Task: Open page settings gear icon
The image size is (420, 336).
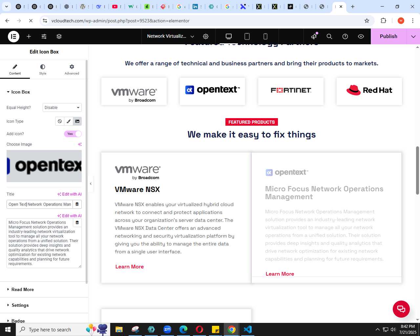Action: click(x=206, y=36)
